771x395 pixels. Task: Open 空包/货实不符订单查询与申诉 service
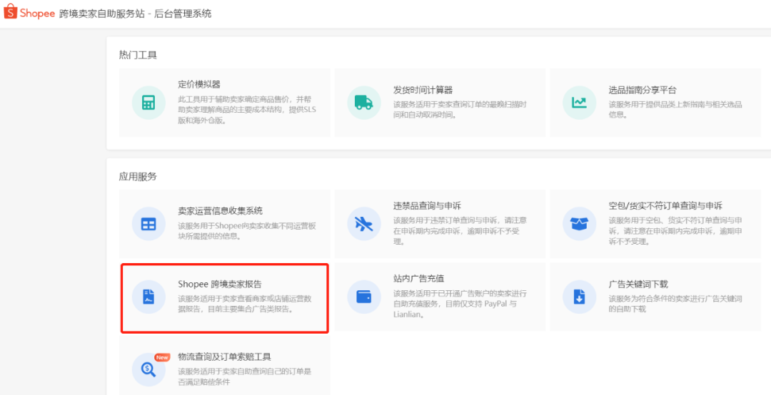[x=665, y=205]
